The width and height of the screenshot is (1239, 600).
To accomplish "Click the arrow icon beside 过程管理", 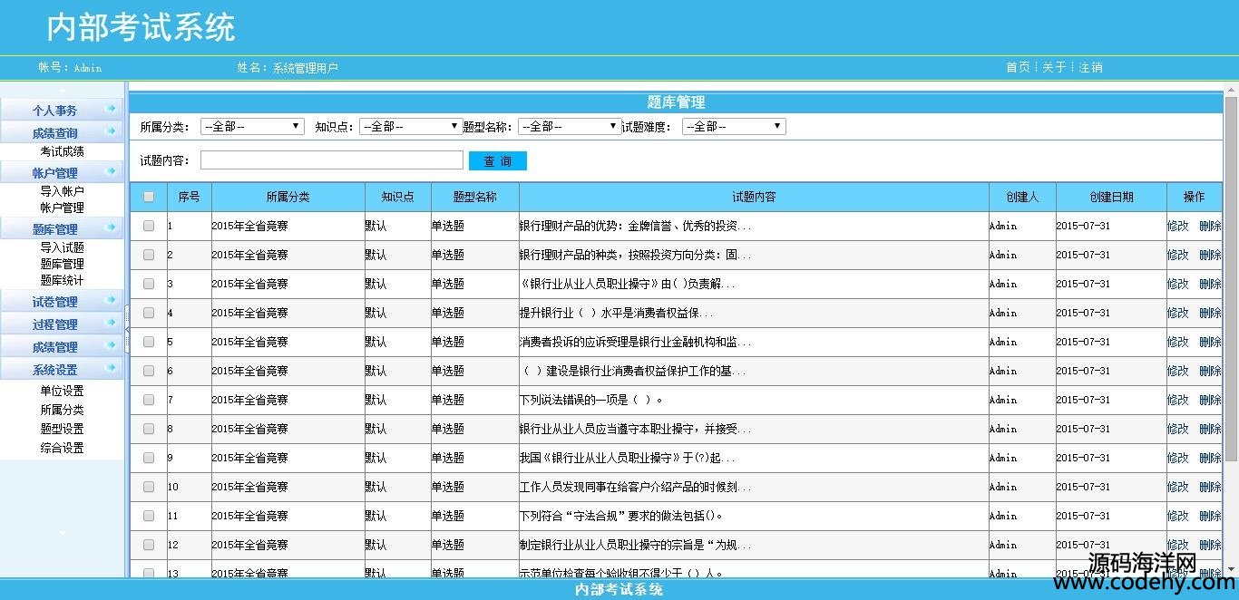I will (x=112, y=323).
